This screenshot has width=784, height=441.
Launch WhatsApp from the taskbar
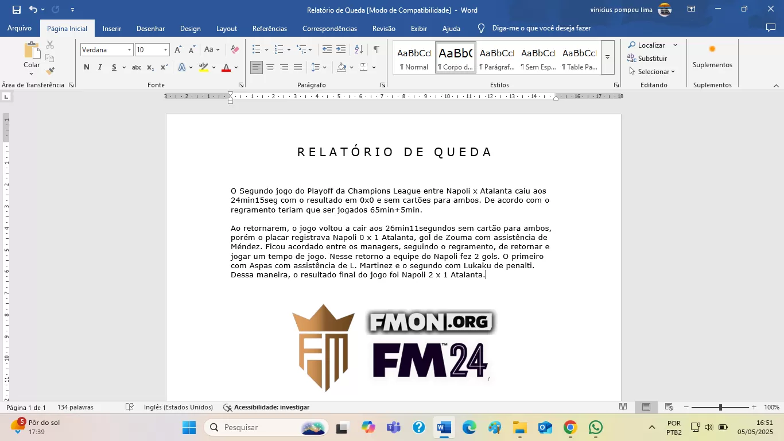point(596,427)
